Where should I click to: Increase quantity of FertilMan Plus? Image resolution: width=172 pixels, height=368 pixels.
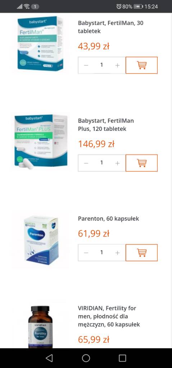(x=118, y=163)
